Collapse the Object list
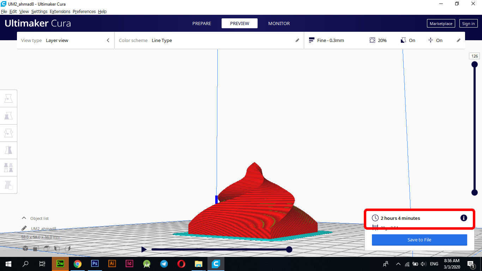 (24, 218)
